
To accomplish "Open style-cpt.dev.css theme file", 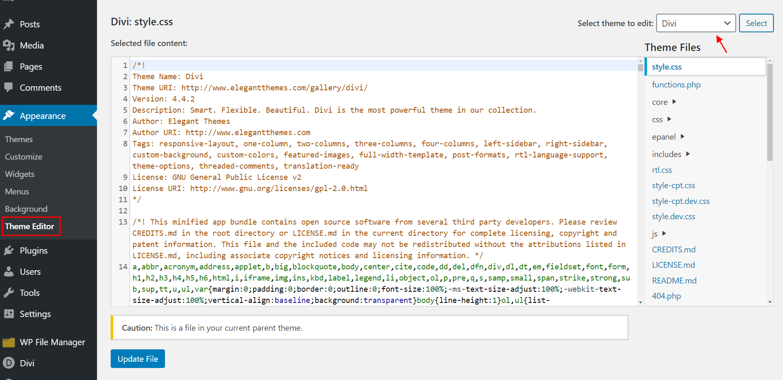I will (x=681, y=201).
